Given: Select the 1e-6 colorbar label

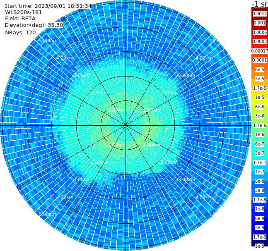Looking at the screenshot, I should pyautogui.click(x=260, y=135).
